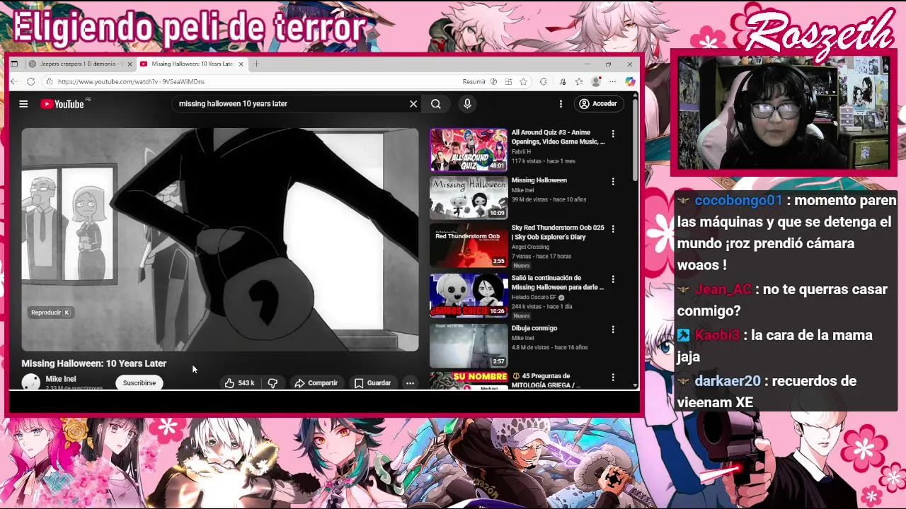Open the Mike Inel channel name link
906x509 pixels.
pyautogui.click(x=60, y=379)
